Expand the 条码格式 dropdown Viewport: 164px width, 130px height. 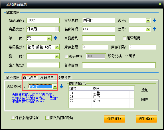57,47
